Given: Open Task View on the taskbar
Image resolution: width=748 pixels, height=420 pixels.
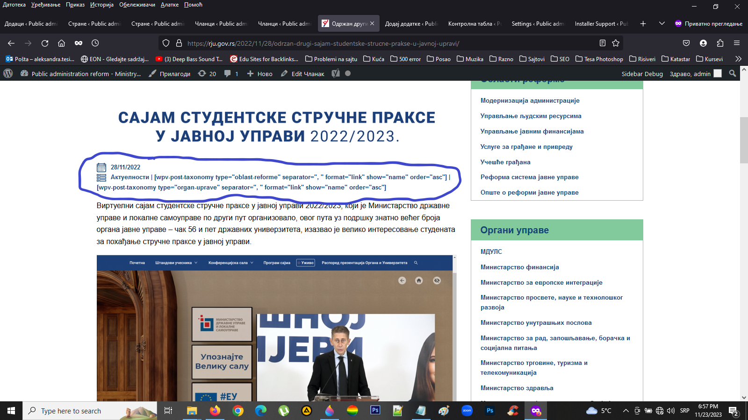Looking at the screenshot, I should [168, 411].
